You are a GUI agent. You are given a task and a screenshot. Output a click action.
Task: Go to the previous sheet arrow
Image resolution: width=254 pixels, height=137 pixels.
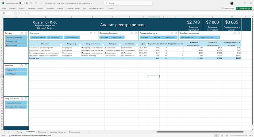pyautogui.click(x=4, y=132)
